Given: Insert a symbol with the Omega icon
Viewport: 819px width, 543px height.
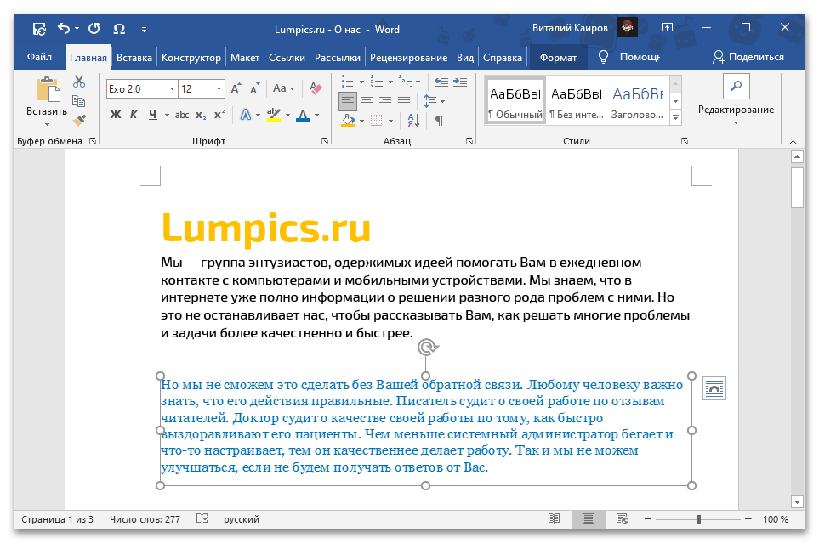Looking at the screenshot, I should pyautogui.click(x=120, y=29).
